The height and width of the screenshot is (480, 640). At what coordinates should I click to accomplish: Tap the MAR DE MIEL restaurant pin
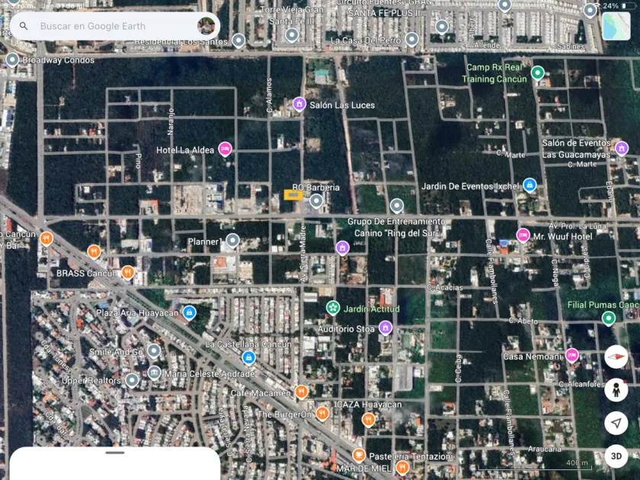402,467
